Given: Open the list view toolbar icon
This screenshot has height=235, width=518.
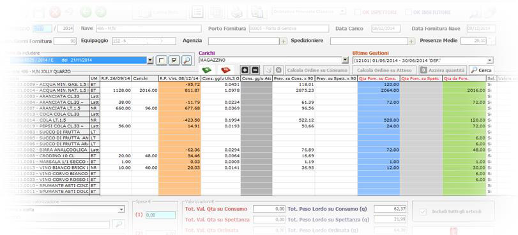Looking at the screenshot, I should tap(197, 12).
